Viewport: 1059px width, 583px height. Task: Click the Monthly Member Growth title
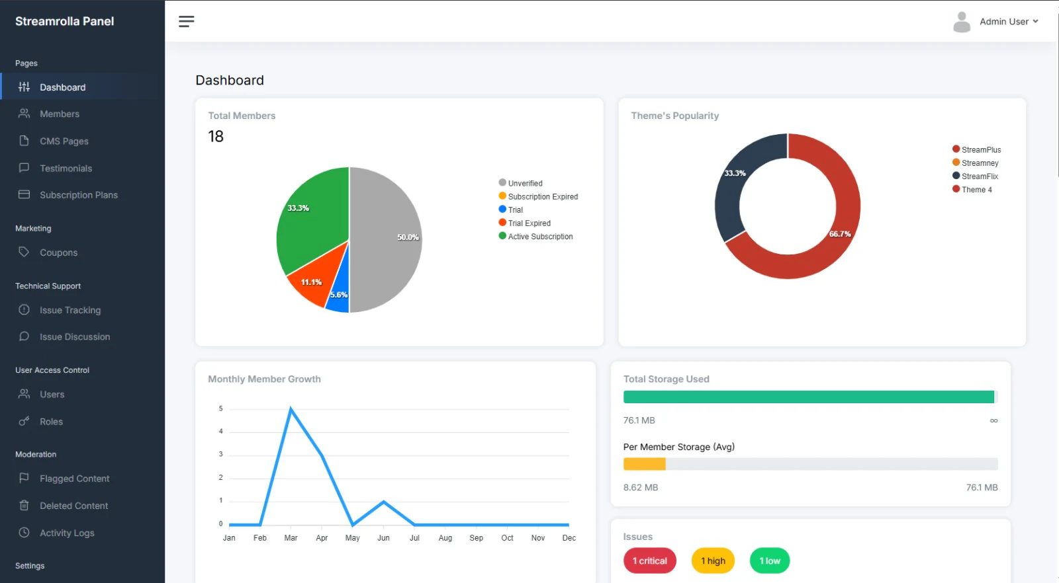coord(264,379)
